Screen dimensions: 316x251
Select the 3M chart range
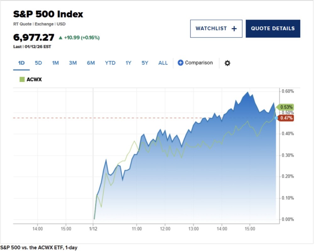73,63
